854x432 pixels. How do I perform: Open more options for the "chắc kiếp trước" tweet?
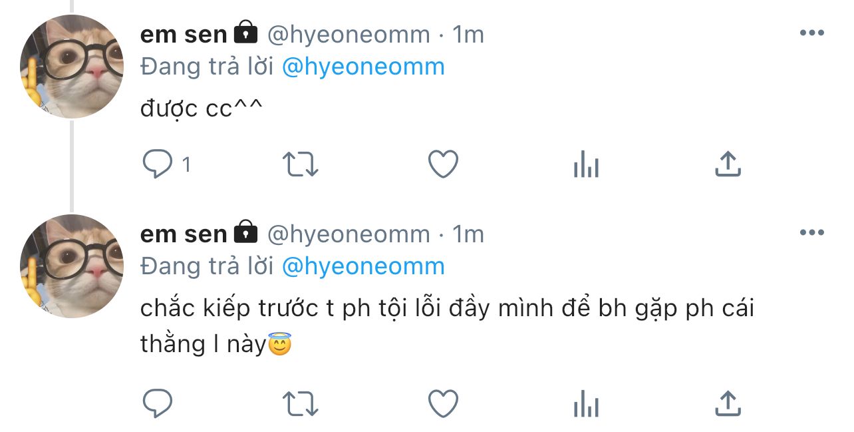click(811, 233)
